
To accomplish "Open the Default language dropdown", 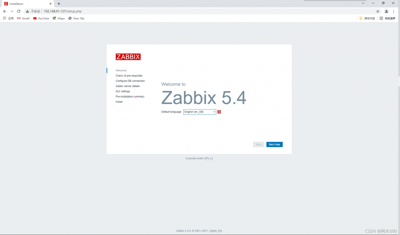I will [200, 112].
